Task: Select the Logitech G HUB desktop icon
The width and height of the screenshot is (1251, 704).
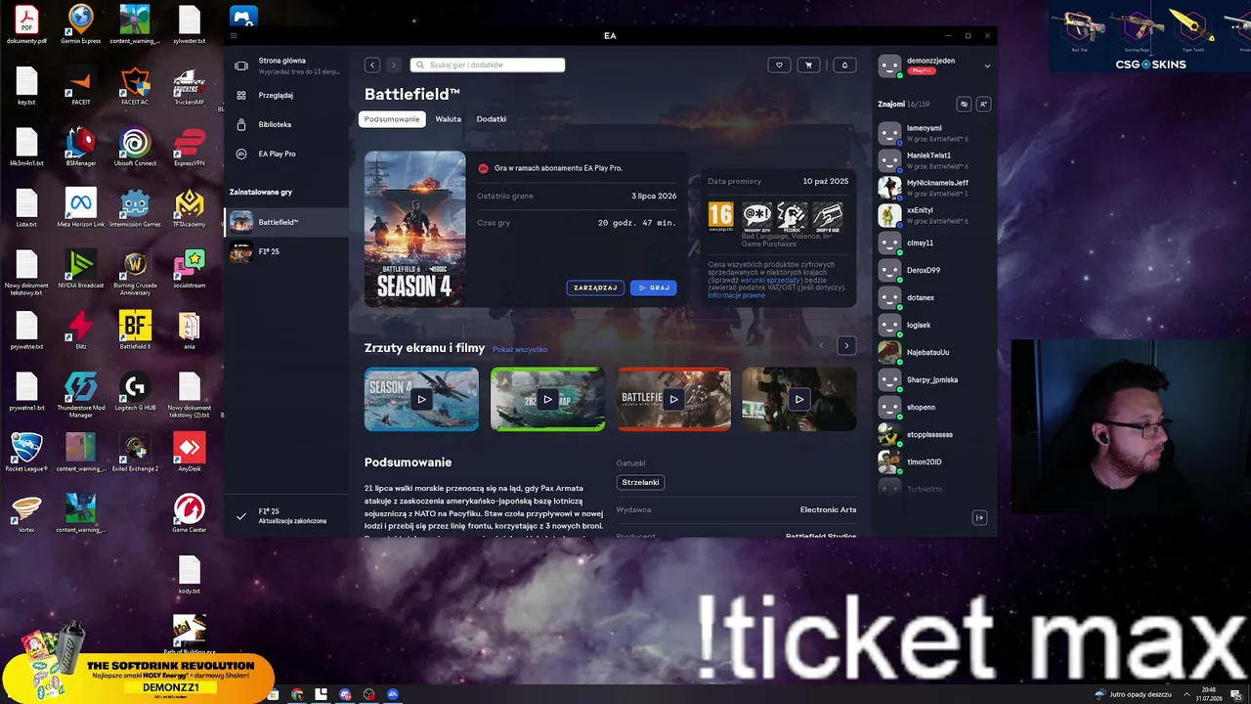Action: 135,391
